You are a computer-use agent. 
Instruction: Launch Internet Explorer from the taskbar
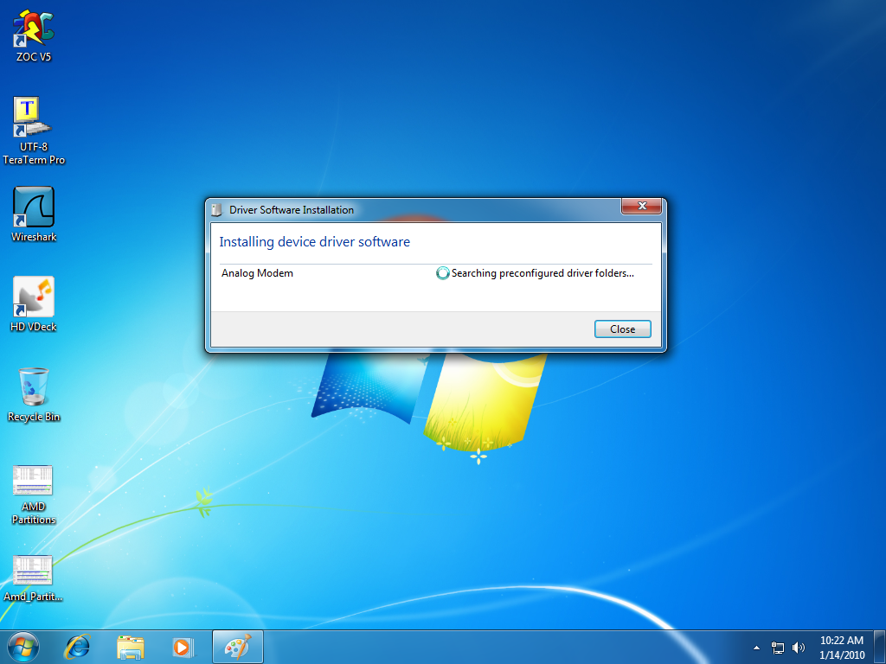pos(79,647)
